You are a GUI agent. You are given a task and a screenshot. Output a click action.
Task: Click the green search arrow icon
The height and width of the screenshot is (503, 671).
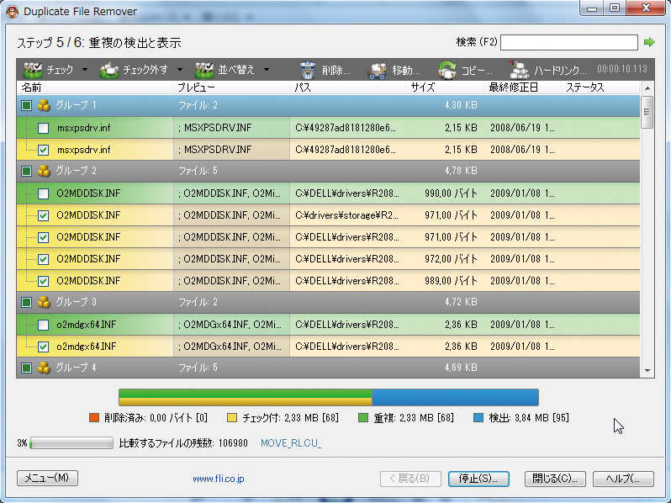pos(649,42)
